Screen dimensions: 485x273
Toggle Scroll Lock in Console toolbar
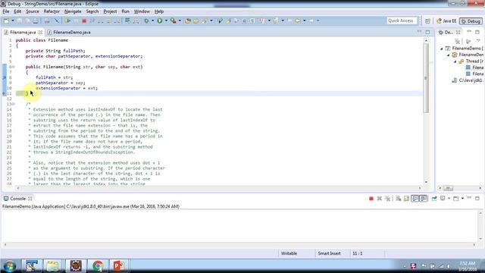pyautogui.click(x=406, y=199)
